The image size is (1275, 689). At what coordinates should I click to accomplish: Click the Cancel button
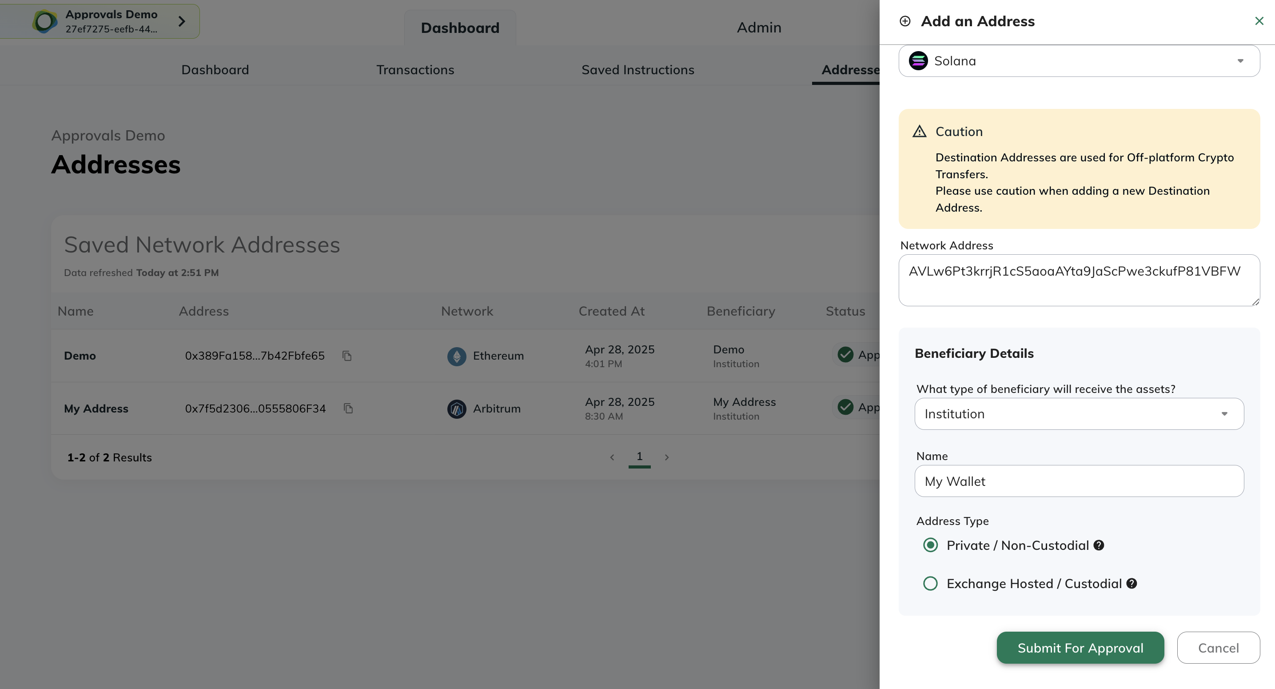1218,648
